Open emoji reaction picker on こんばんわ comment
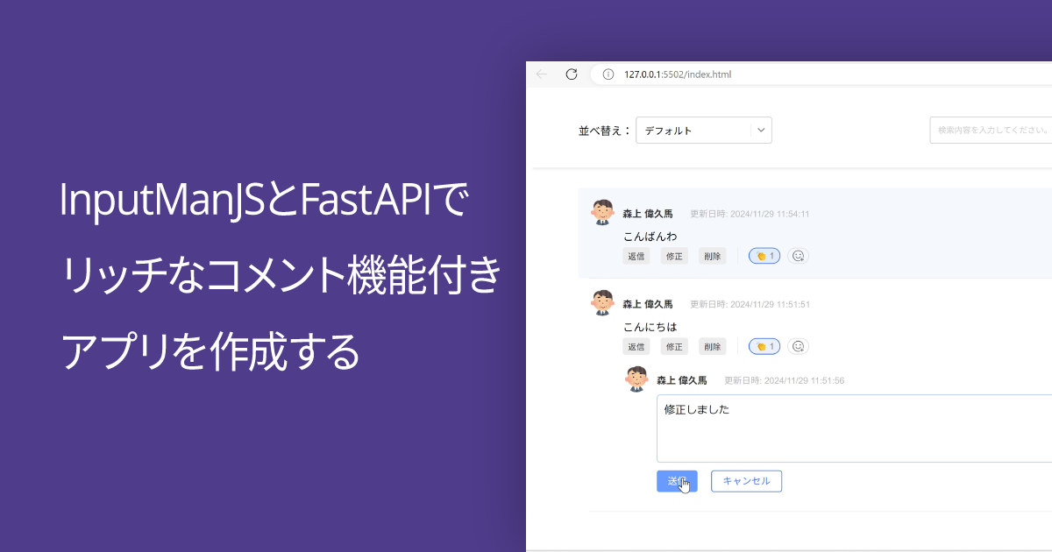 tap(798, 255)
